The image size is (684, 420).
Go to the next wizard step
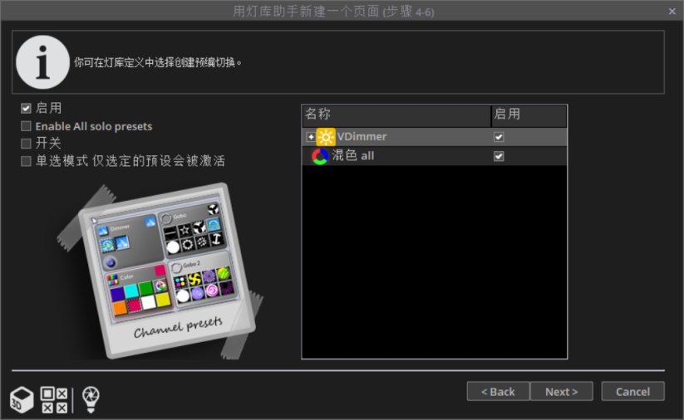click(x=561, y=392)
